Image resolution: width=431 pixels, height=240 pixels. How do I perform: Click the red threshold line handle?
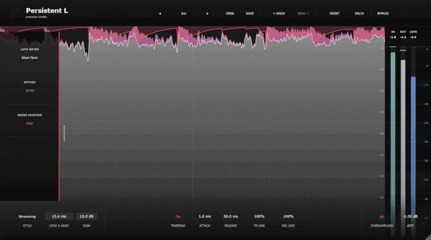pyautogui.click(x=59, y=117)
